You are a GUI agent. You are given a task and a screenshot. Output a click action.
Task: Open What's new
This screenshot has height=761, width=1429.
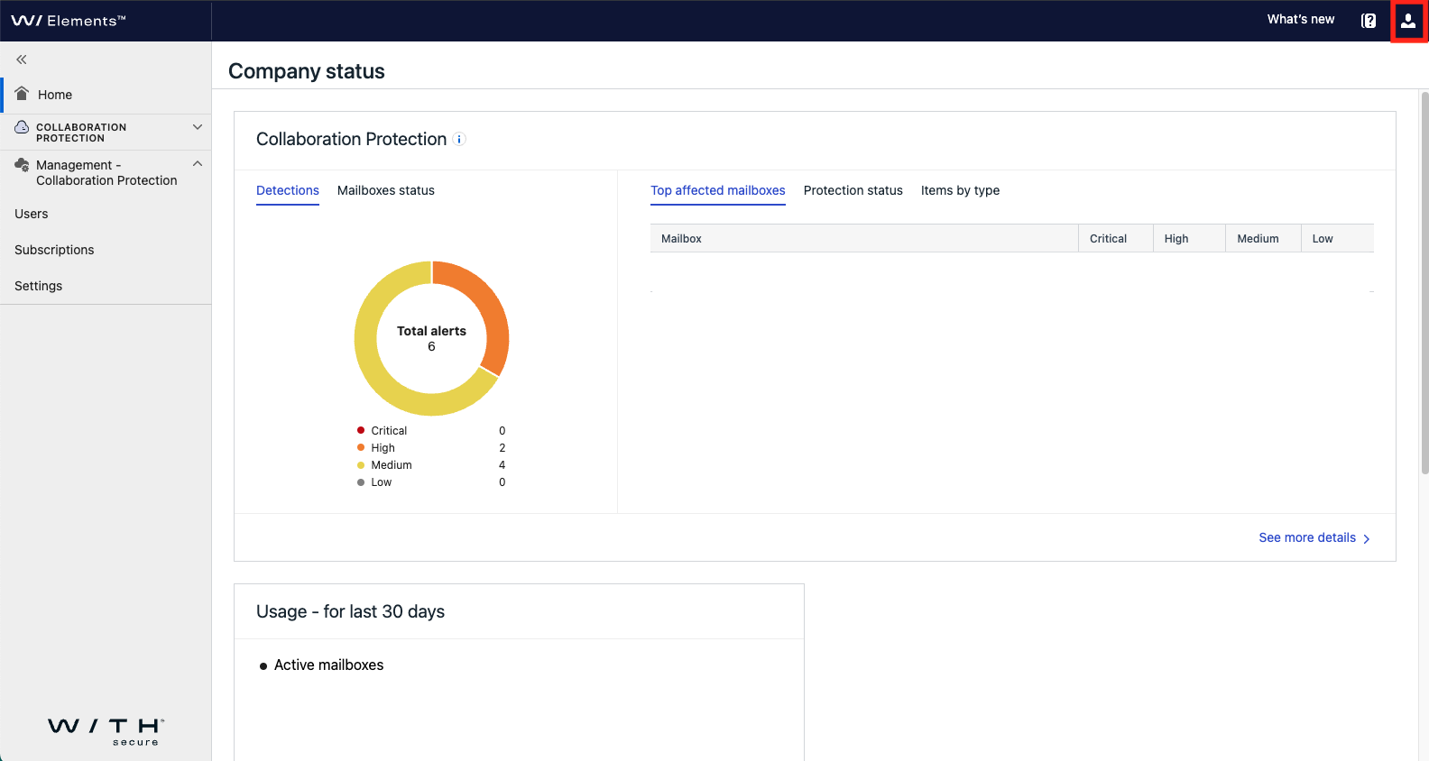(x=1300, y=19)
